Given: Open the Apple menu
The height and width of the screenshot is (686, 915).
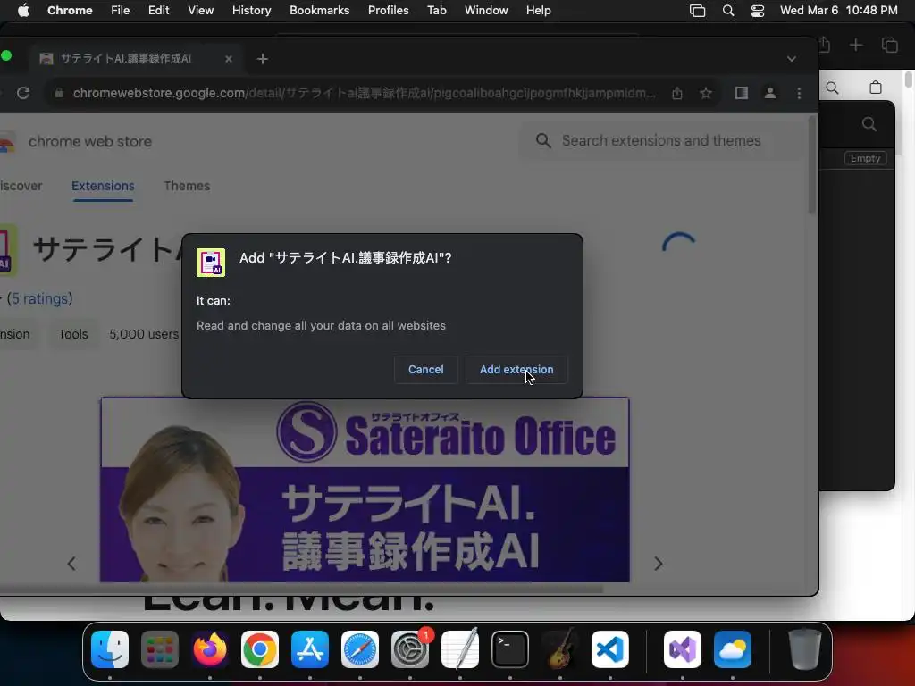Looking at the screenshot, I should pos(23,10).
